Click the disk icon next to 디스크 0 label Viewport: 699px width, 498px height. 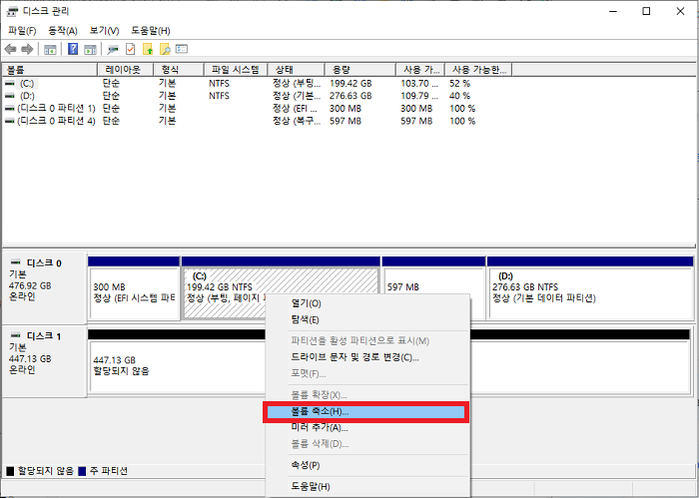click(16, 262)
